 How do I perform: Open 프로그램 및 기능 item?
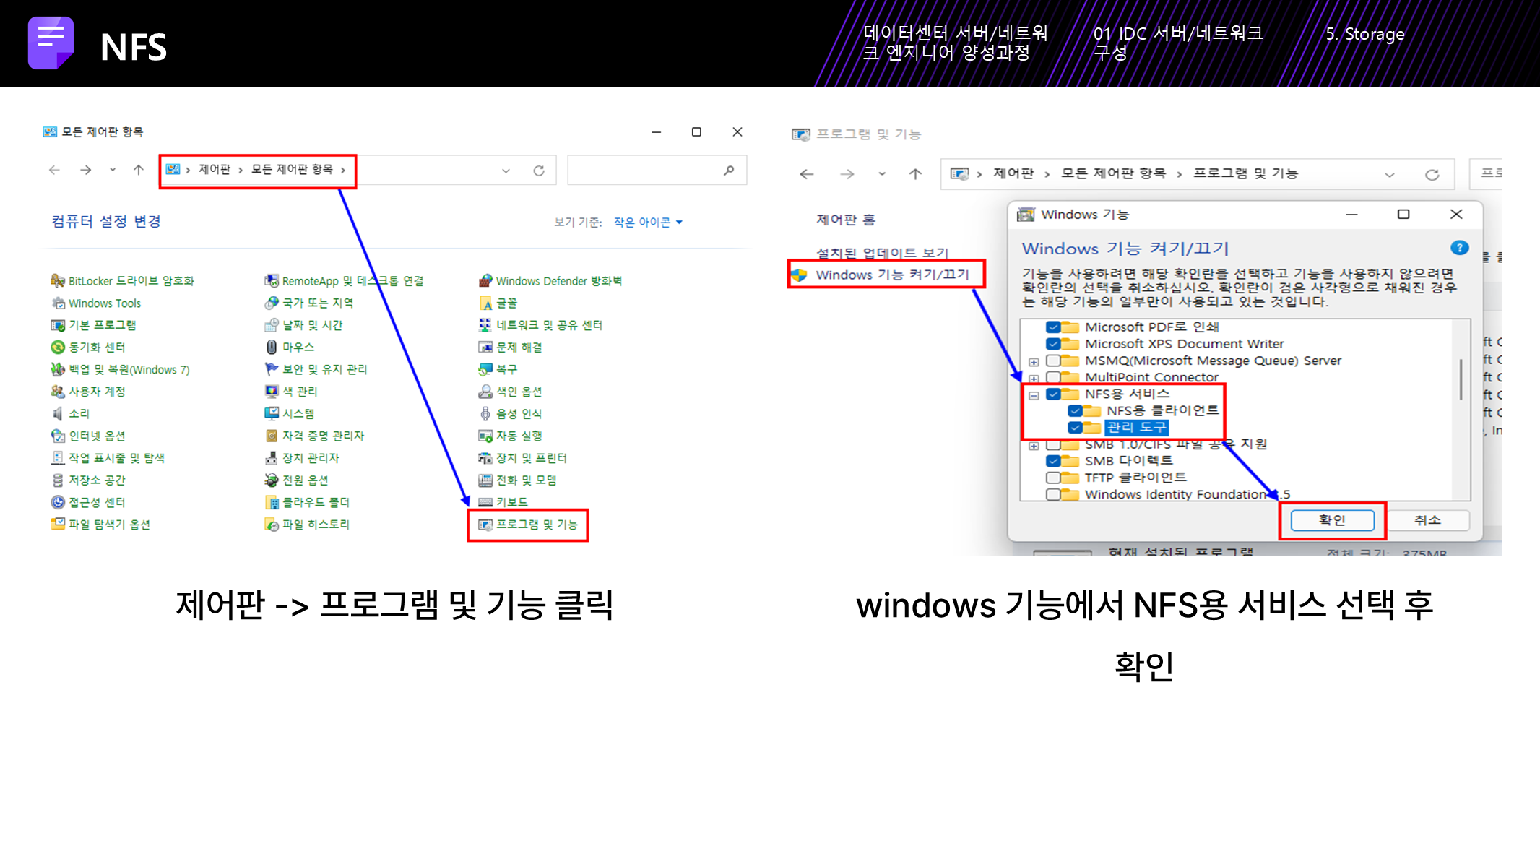(536, 525)
